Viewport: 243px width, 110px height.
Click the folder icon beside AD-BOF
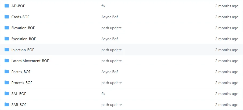point(7,6)
